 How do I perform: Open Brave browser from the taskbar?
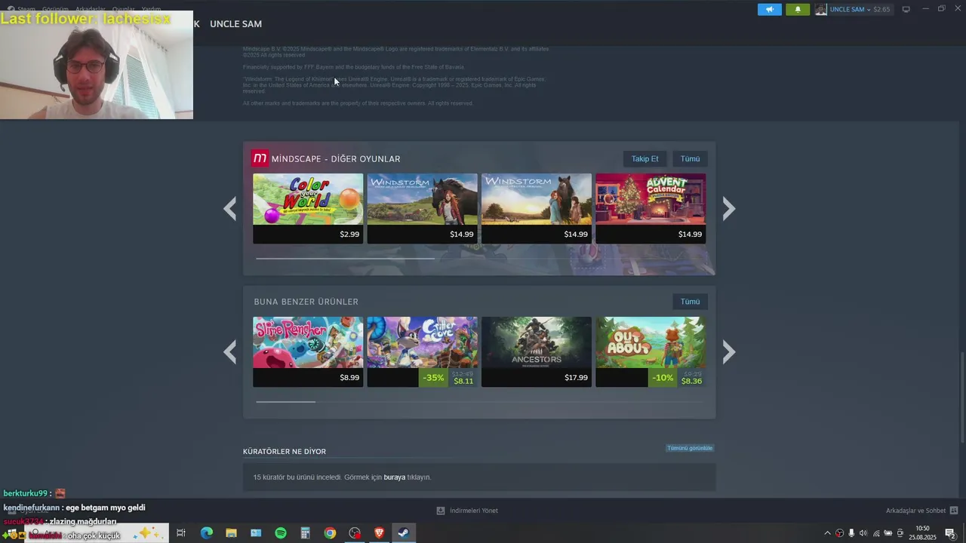coord(379,533)
